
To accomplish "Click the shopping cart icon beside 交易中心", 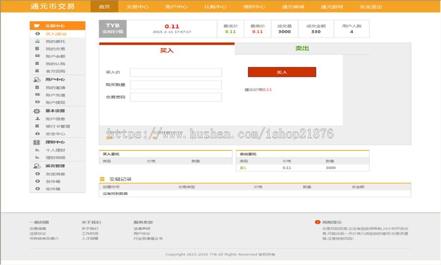I will point(37,26).
